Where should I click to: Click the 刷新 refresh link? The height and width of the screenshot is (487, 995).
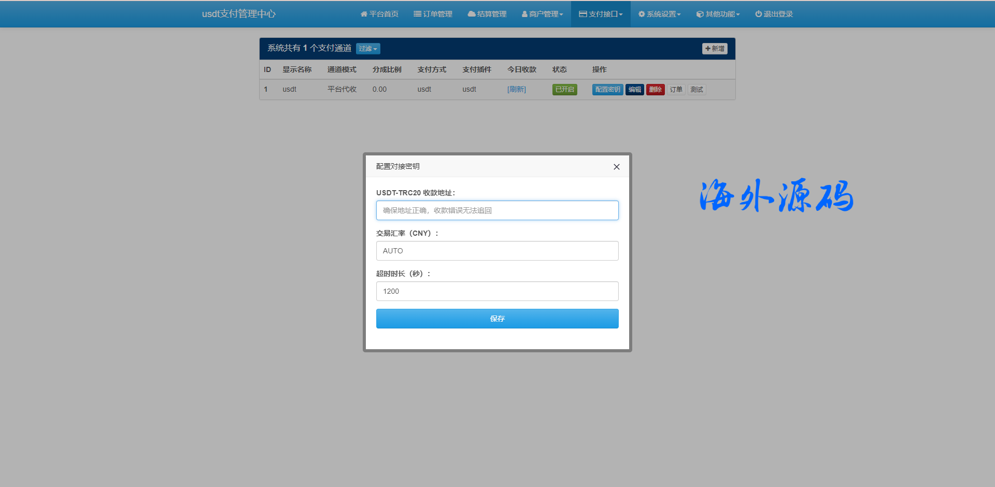point(516,90)
